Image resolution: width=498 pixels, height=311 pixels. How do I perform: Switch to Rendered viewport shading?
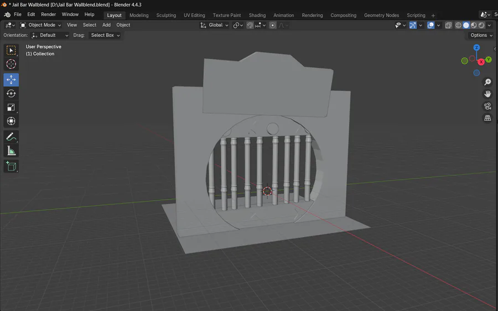481,25
